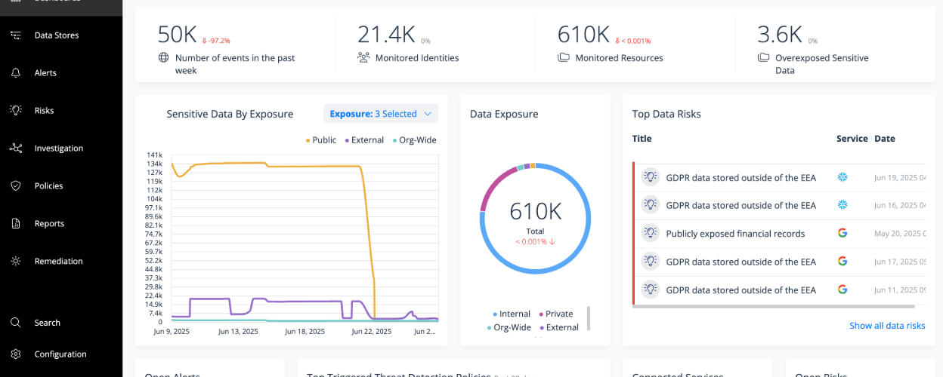The image size is (943, 377).
Task: Click Snowflake service icon on the Jun 16 row
Action: point(843,205)
